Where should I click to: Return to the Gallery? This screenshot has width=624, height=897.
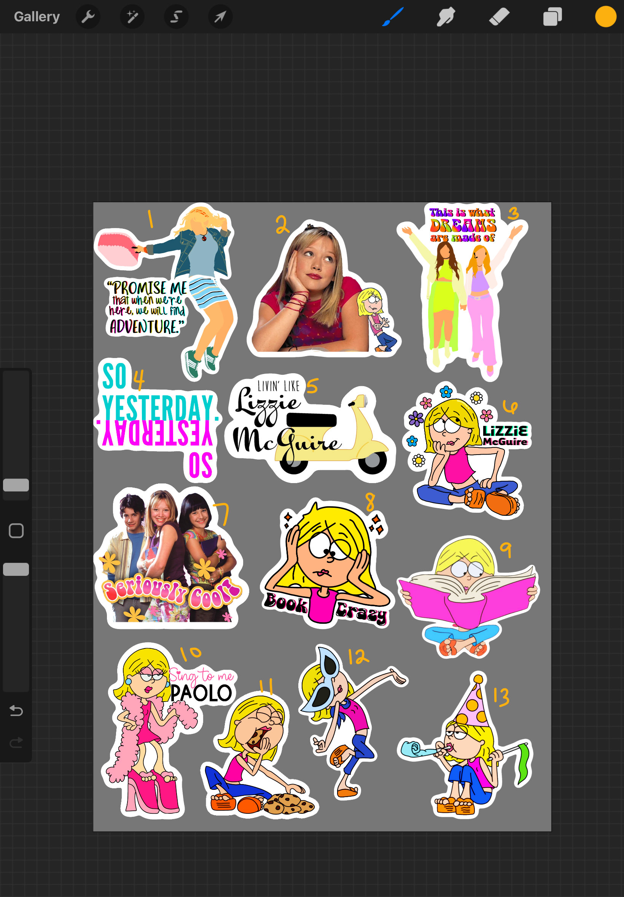[x=37, y=16]
